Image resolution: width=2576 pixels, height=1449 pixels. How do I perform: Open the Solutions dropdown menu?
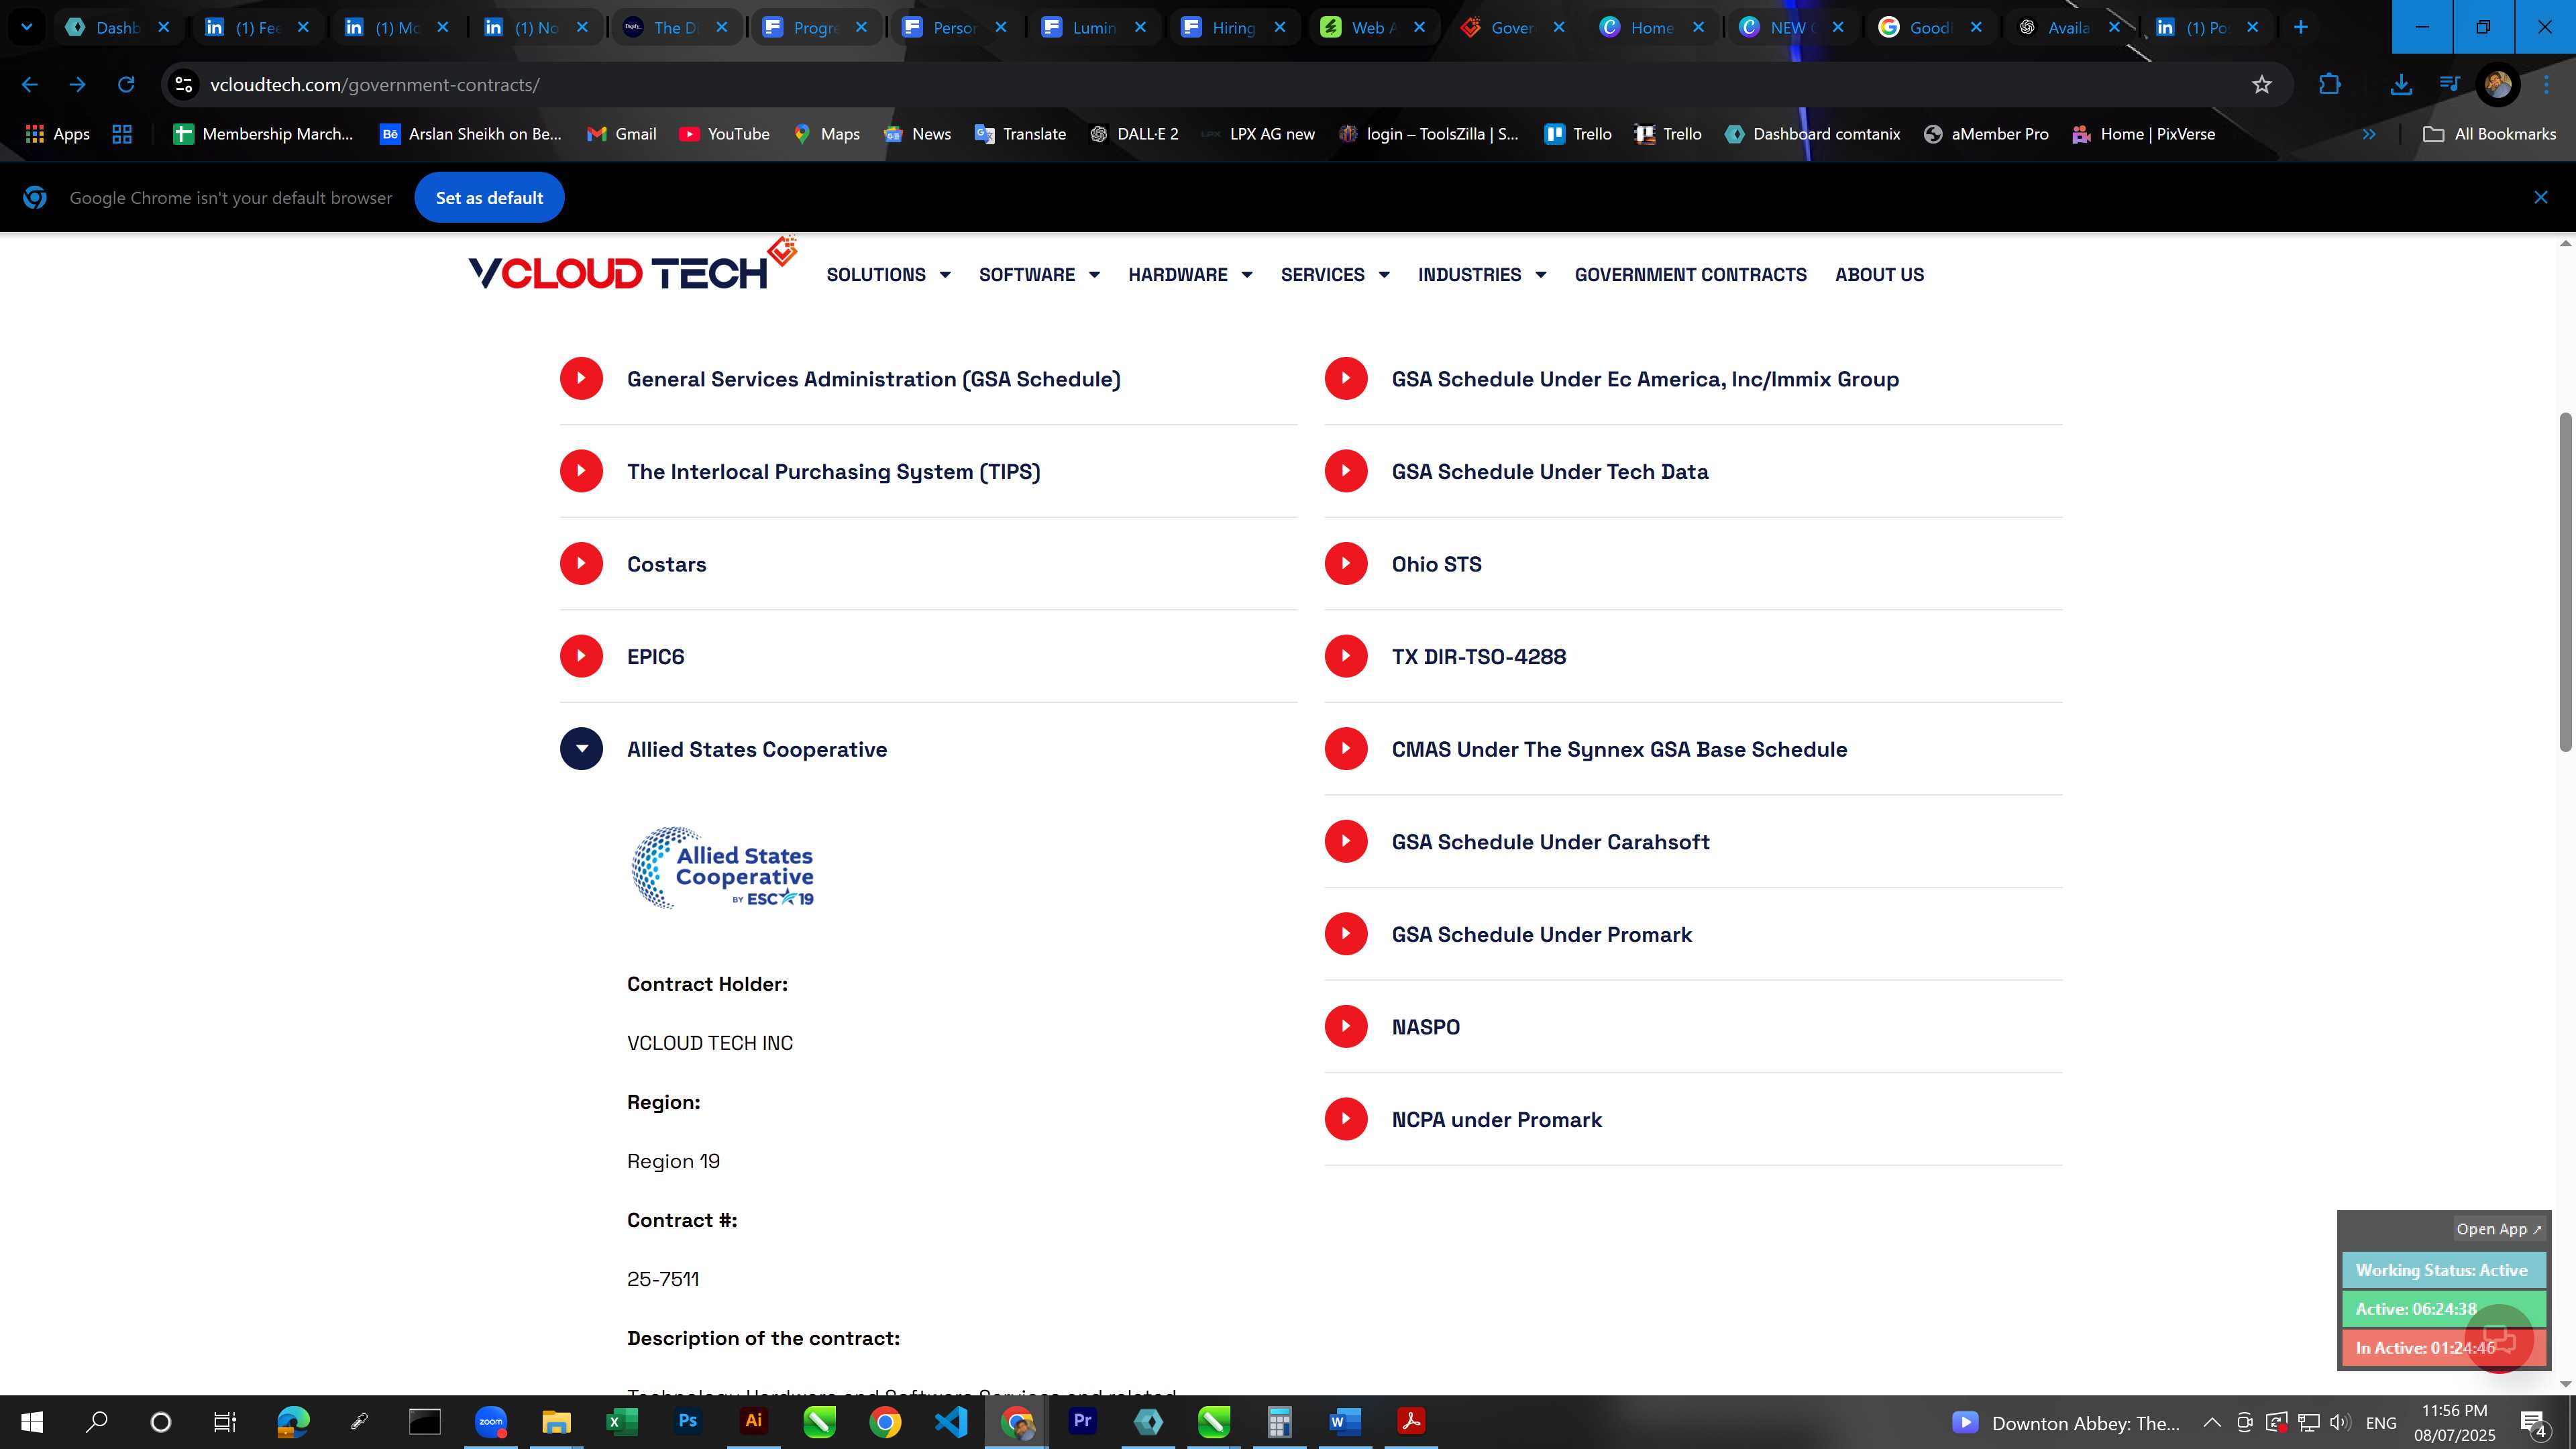[x=888, y=274]
